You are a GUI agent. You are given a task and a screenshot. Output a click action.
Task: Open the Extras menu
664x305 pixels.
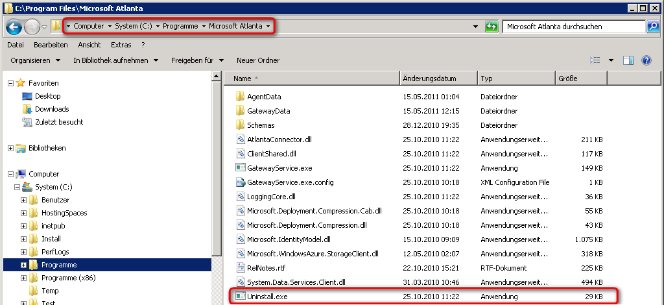click(x=121, y=45)
